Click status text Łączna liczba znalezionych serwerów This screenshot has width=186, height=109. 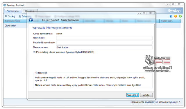tap(156, 102)
